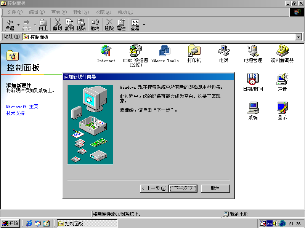305x228 pixels.
Task: Click the 粘贴 paste toolbar button
Action: coord(81,25)
